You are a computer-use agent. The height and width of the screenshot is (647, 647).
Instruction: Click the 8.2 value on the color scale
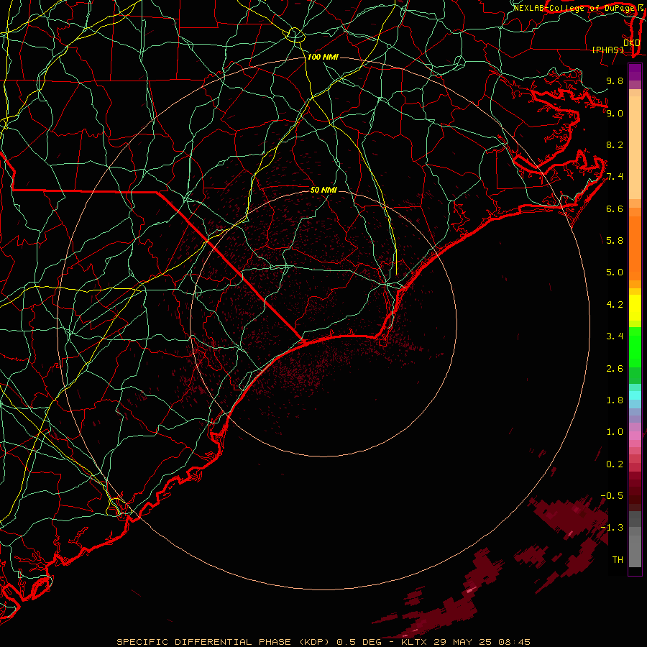(x=615, y=144)
